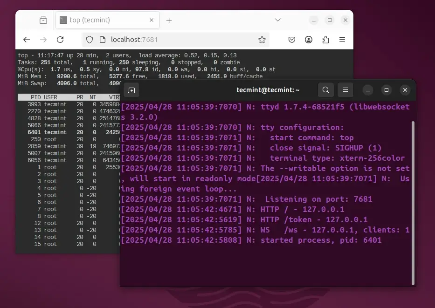Open a new terminal tab
This screenshot has height=308, width=435.
pyautogui.click(x=132, y=90)
